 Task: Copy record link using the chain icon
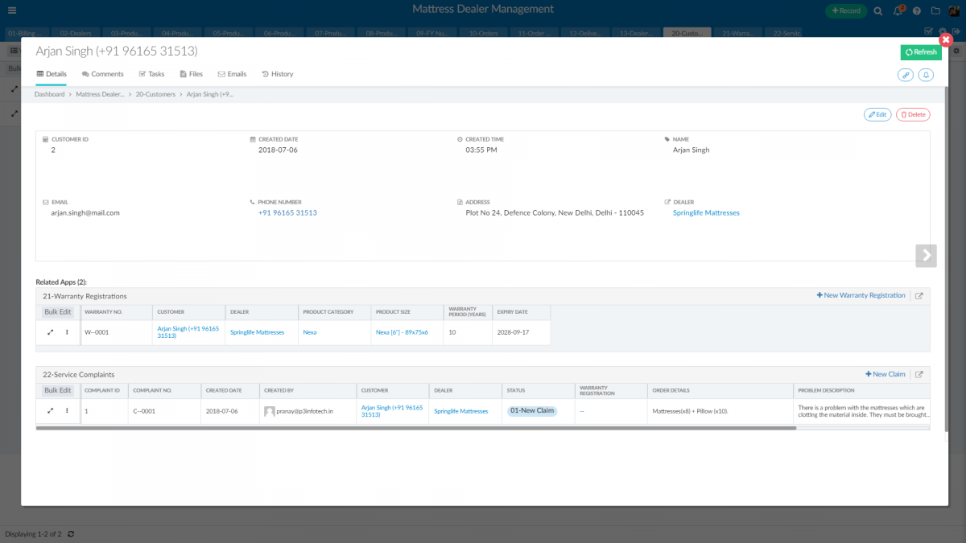(906, 75)
